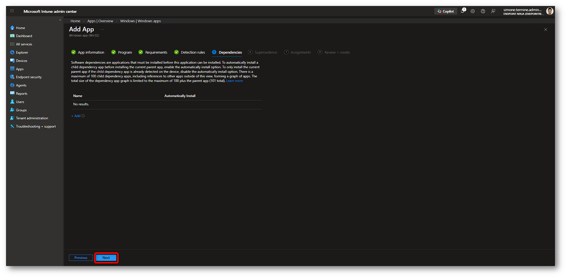The image size is (567, 278).
Task: Click the Users icon in sidebar
Action: click(x=12, y=102)
